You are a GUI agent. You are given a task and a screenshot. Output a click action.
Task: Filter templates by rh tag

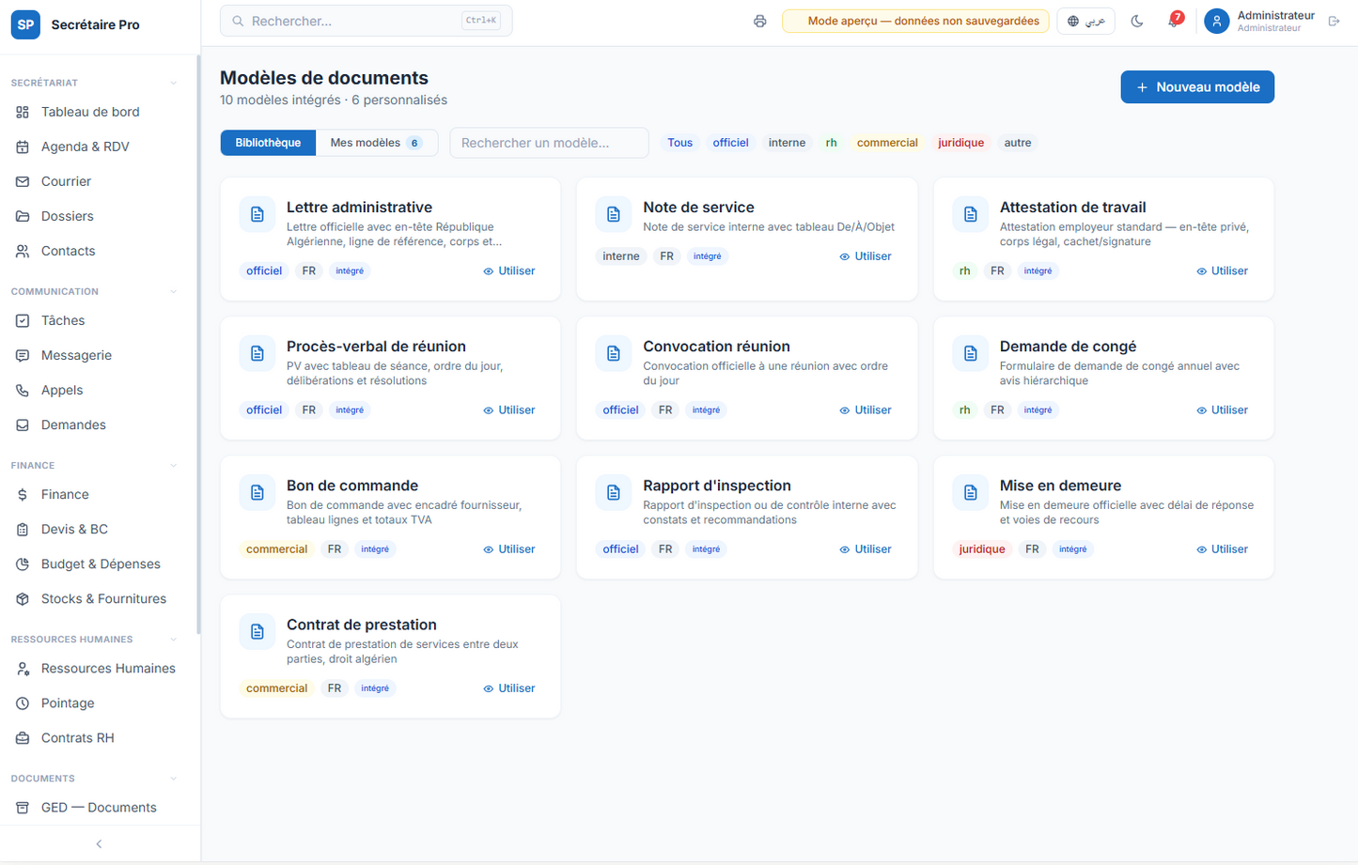point(831,143)
